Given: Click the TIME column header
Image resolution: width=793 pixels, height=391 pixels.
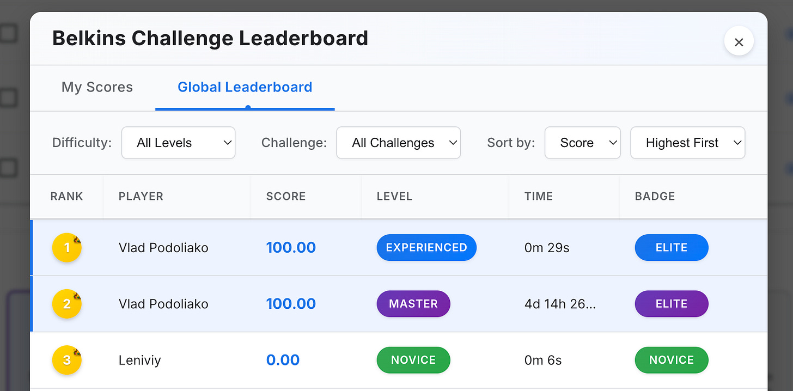Looking at the screenshot, I should [x=539, y=197].
